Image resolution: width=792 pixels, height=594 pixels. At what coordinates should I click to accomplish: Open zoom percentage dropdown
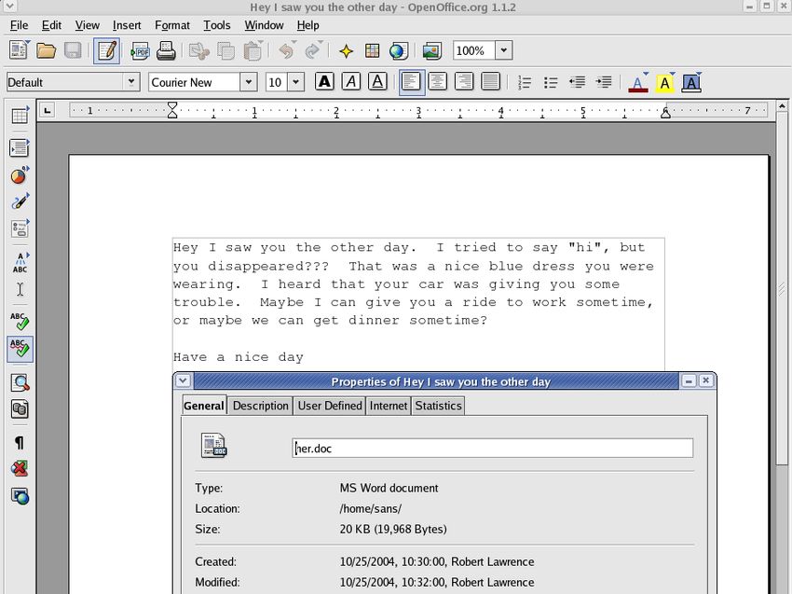coord(503,50)
